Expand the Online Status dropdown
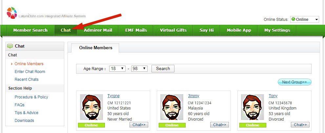 [304, 20]
